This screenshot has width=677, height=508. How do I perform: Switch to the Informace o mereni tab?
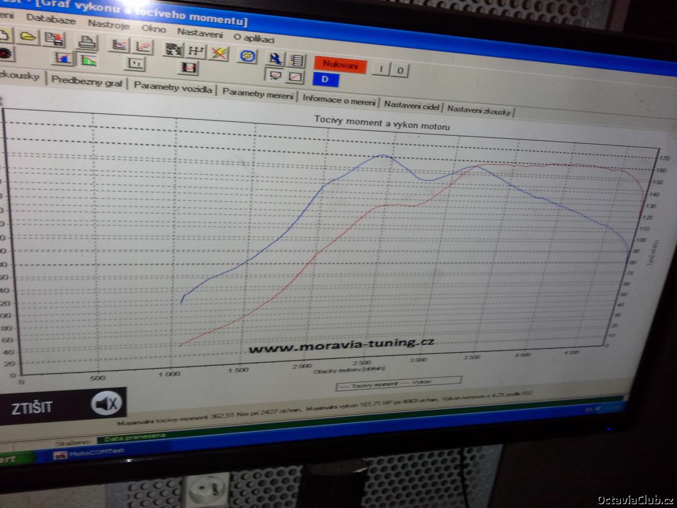338,99
